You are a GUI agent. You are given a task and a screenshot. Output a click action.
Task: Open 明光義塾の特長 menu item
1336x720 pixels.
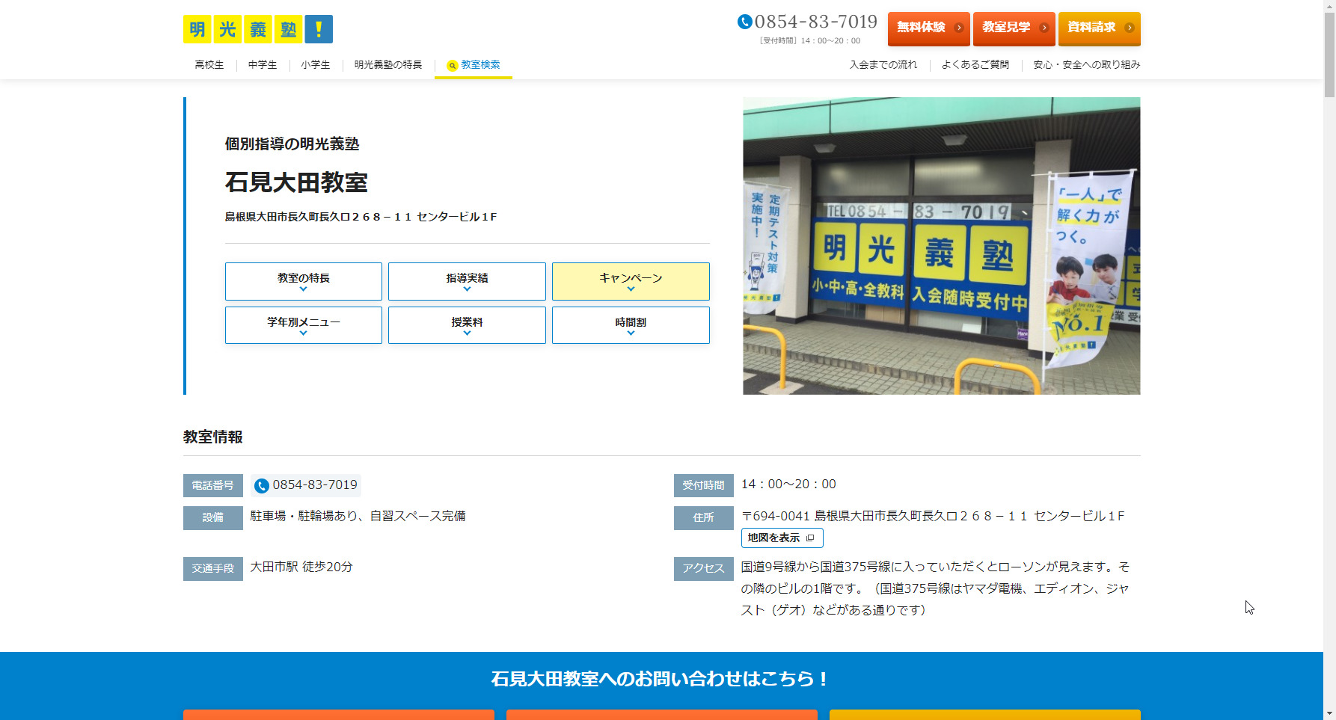coord(388,65)
